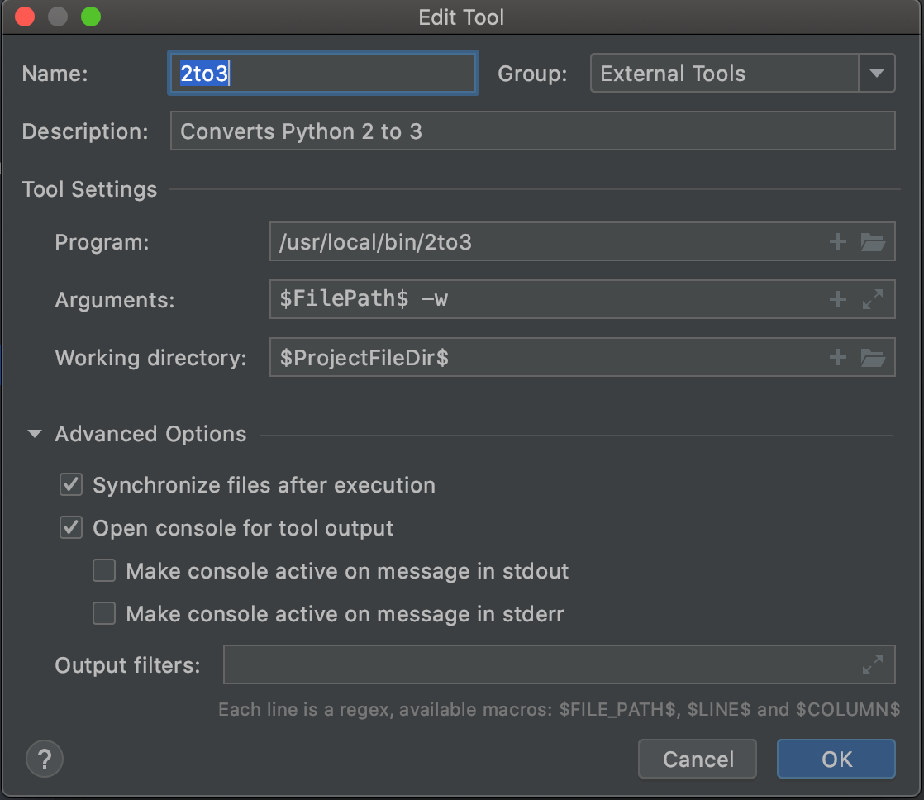Uncheck Open console for tool output

(71, 528)
